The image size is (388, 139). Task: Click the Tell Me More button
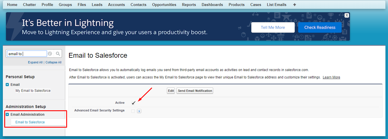pos(273,27)
